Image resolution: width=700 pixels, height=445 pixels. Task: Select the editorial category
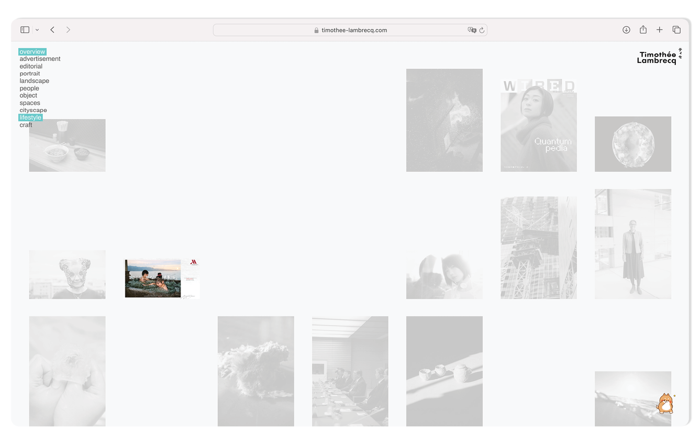[31, 66]
